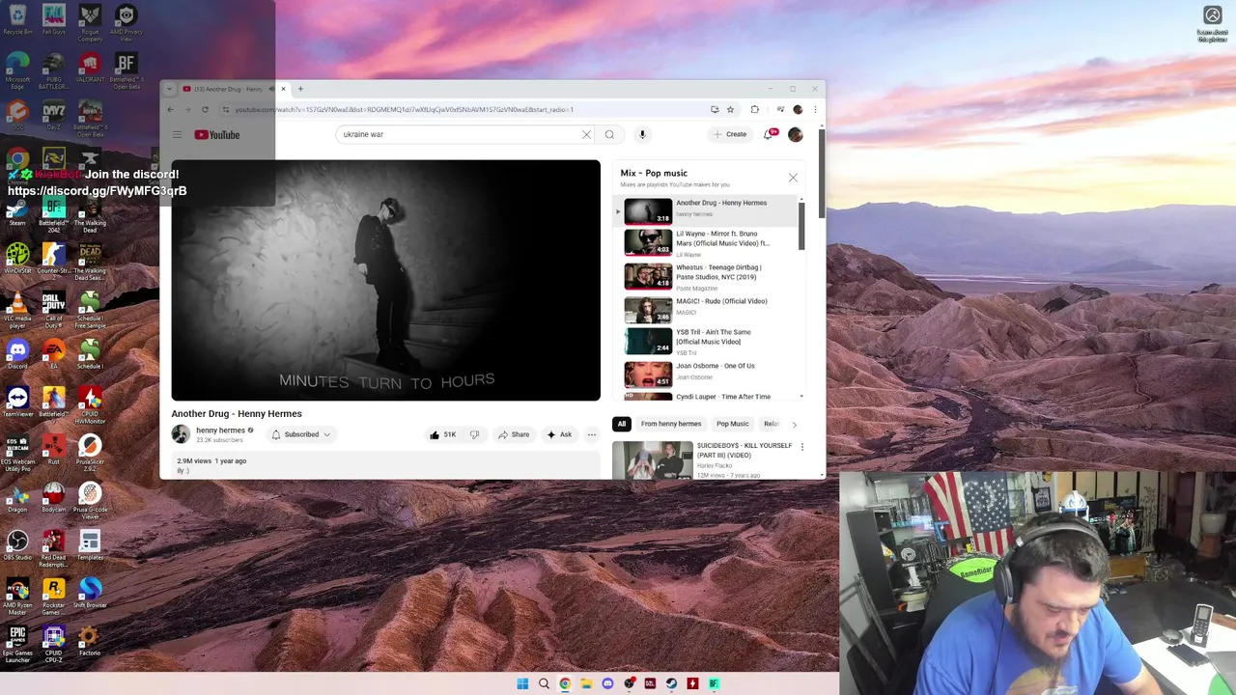This screenshot has width=1236, height=695.
Task: Open Chrome's three-dot menu
Action: (815, 109)
